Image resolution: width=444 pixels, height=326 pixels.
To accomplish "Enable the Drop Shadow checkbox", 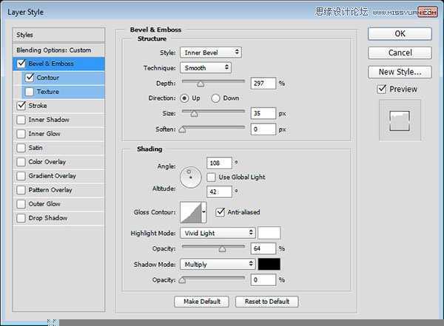I will pyautogui.click(x=21, y=218).
